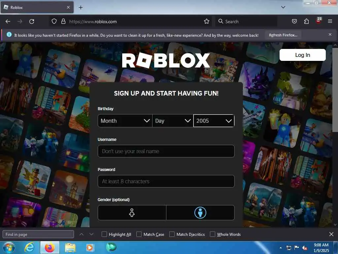338x254 pixels.
Task: Open the birthday Day dropdown
Action: click(173, 121)
